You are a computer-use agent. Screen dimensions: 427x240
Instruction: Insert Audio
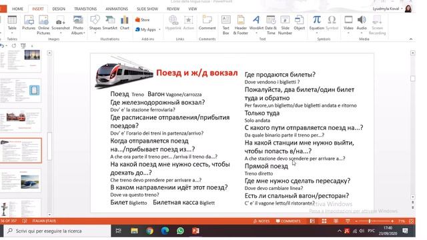tap(362, 25)
